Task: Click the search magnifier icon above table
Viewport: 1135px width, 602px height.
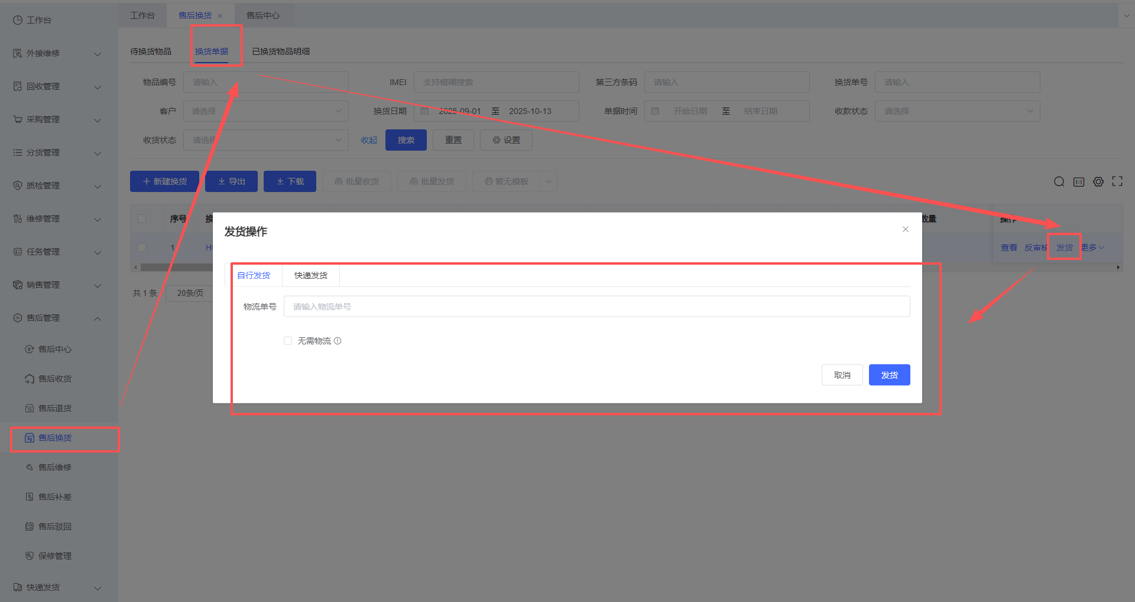Action: [1059, 182]
